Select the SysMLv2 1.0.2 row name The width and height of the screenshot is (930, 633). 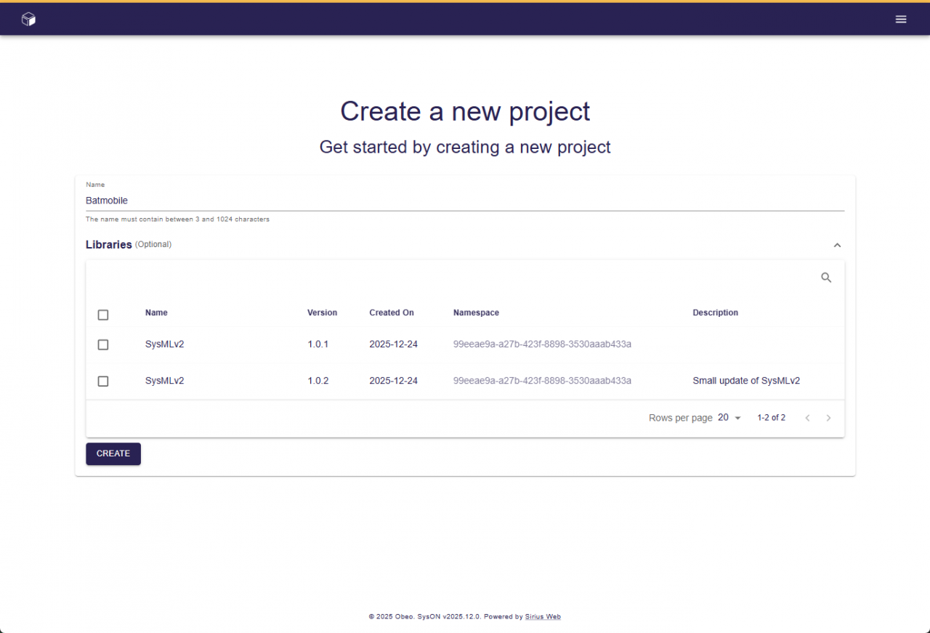tap(164, 381)
